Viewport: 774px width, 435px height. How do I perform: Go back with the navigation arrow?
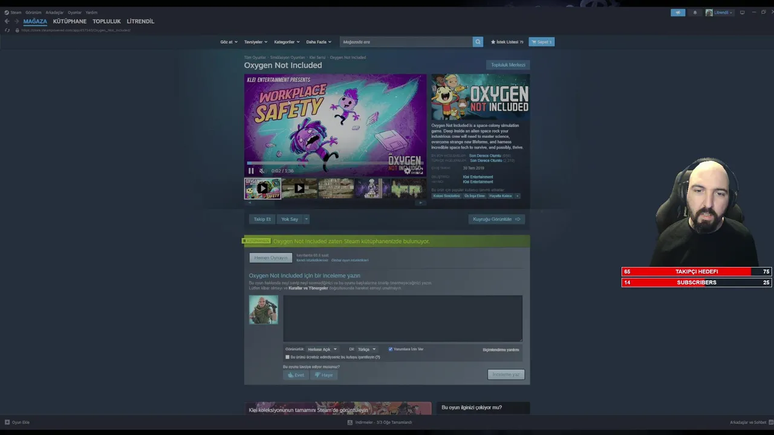[7, 21]
